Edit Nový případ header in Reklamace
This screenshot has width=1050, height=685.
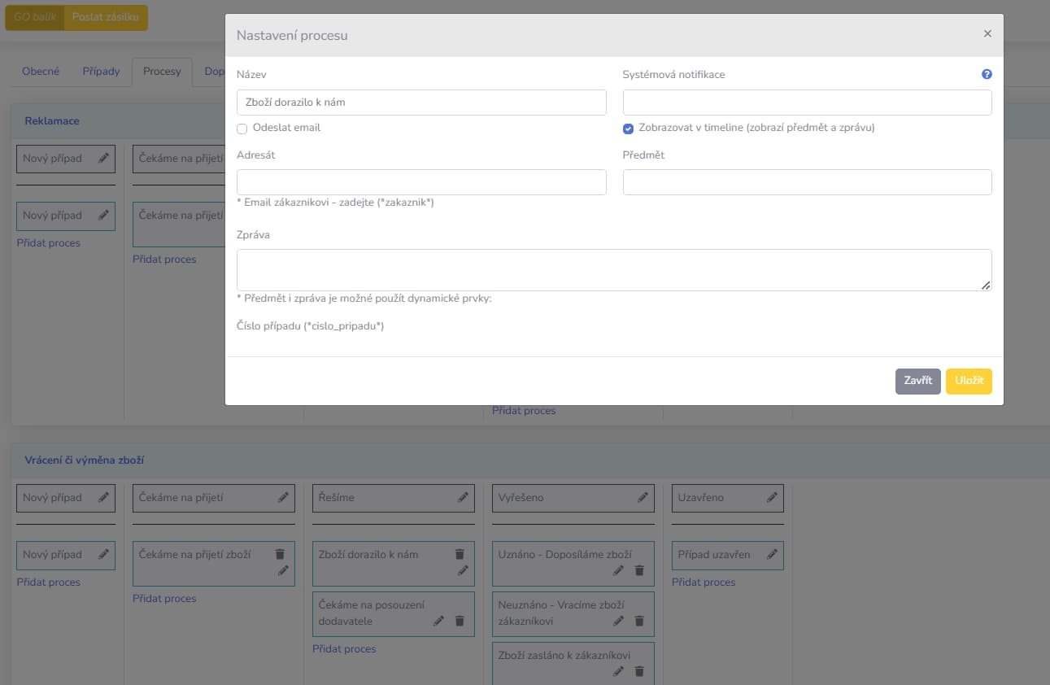pyautogui.click(x=103, y=159)
